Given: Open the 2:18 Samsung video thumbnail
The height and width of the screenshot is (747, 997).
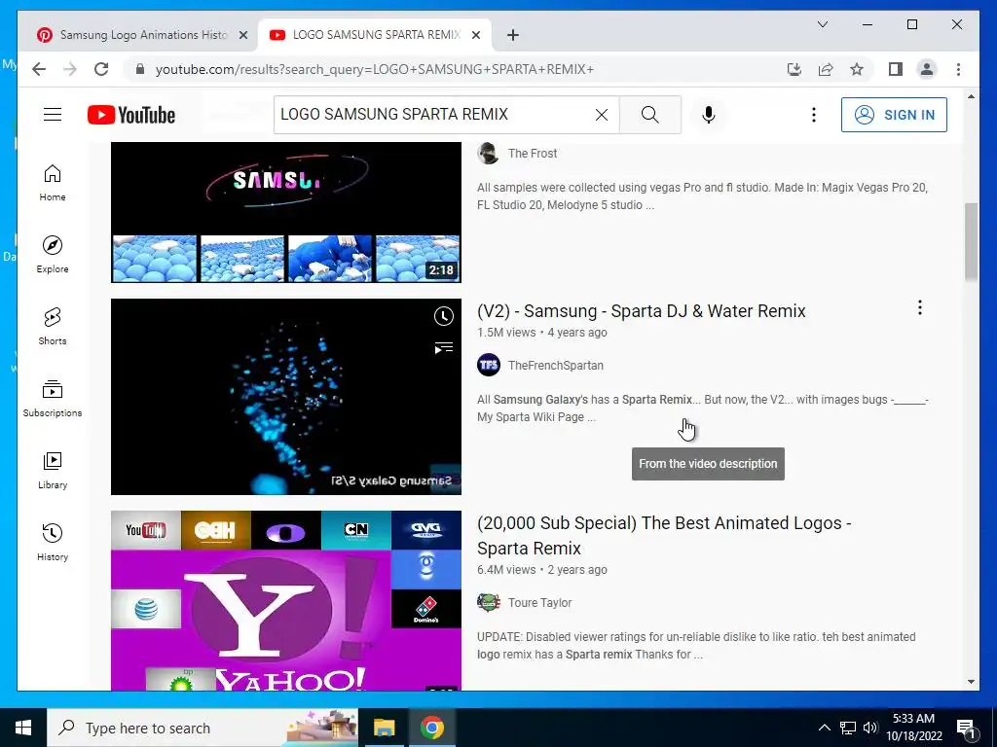Looking at the screenshot, I should pyautogui.click(x=285, y=212).
